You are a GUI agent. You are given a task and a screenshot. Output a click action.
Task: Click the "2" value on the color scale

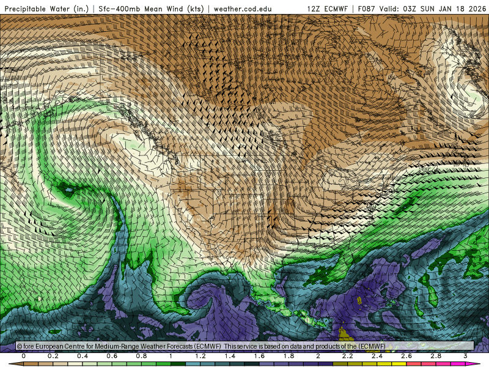tap(318, 356)
